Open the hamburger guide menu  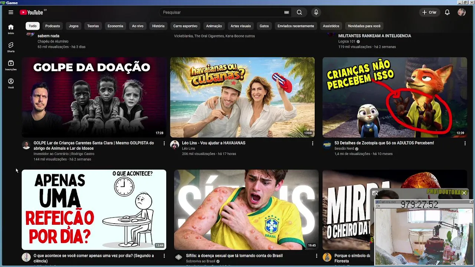(11, 12)
